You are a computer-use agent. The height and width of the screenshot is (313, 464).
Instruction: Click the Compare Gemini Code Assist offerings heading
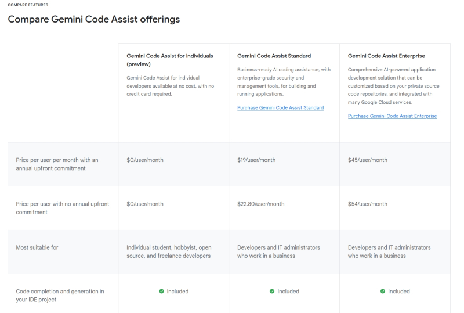(93, 20)
